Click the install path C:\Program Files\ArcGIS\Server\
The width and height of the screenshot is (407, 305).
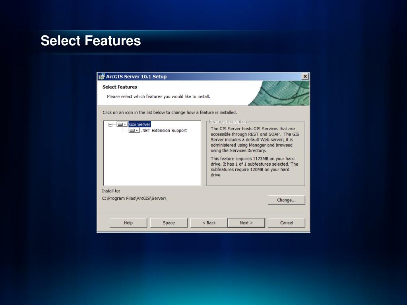(x=134, y=199)
